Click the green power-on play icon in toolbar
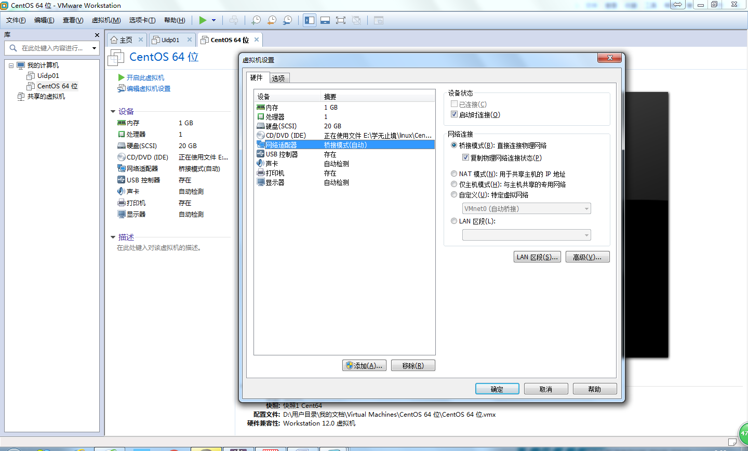748x451 pixels. (x=203, y=20)
